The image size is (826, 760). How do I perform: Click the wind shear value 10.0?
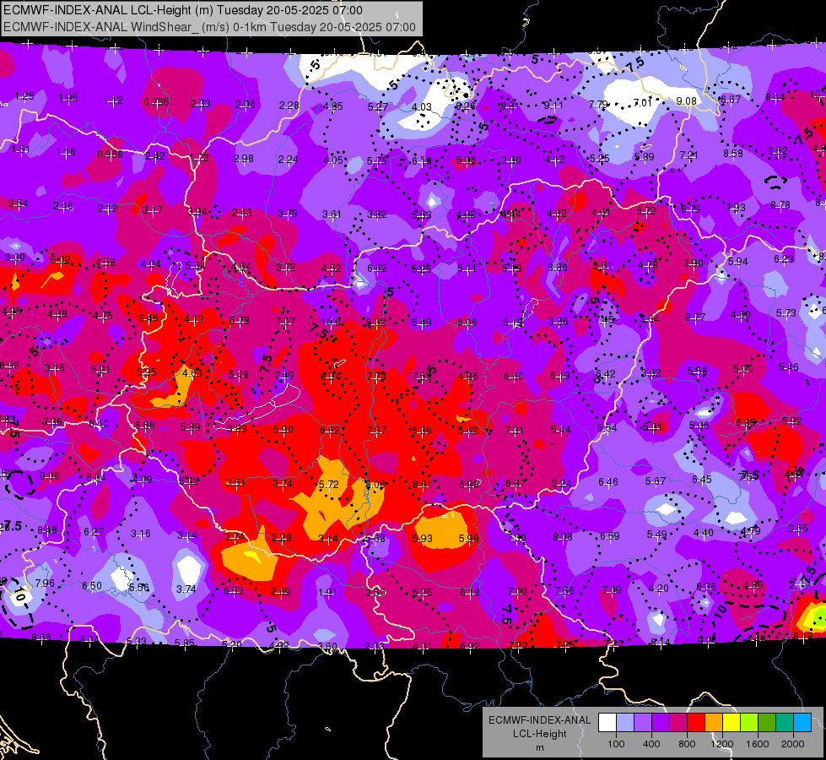tap(331, 323)
